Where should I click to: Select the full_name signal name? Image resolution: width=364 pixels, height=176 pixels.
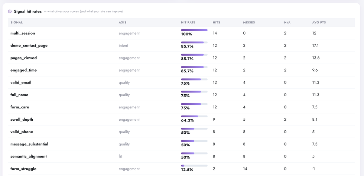coord(19,95)
